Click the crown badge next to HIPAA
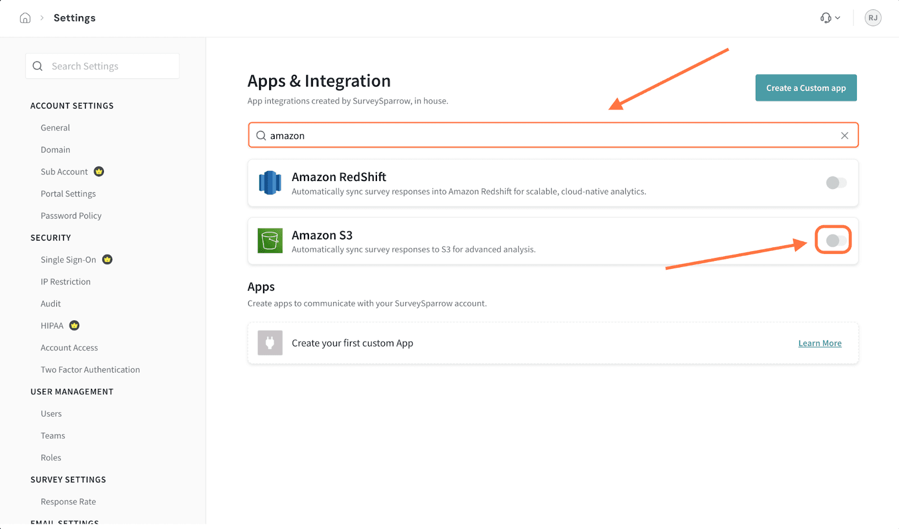Screen dimensions: 899x529 coord(74,325)
